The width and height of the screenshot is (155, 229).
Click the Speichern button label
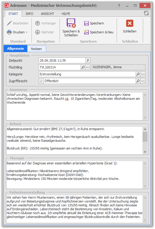click(x=97, y=23)
